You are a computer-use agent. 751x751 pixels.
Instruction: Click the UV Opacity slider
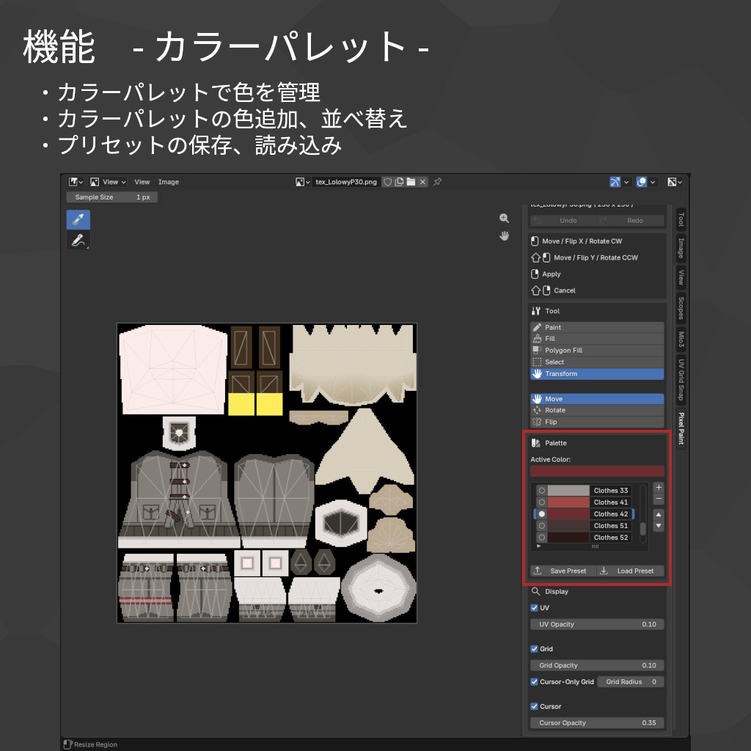pos(597,625)
